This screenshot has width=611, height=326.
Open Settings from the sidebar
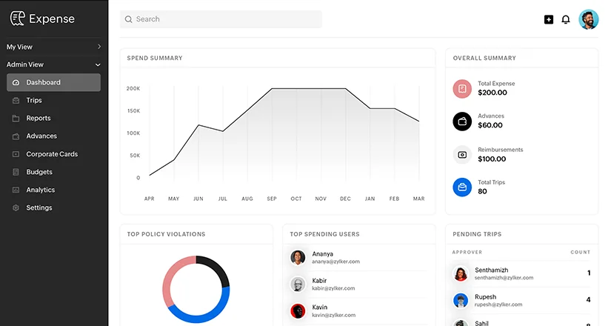point(39,207)
